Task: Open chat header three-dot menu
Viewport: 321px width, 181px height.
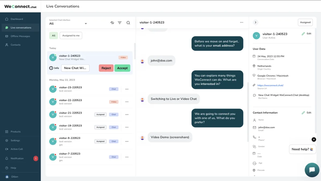Action: pyautogui.click(x=242, y=23)
